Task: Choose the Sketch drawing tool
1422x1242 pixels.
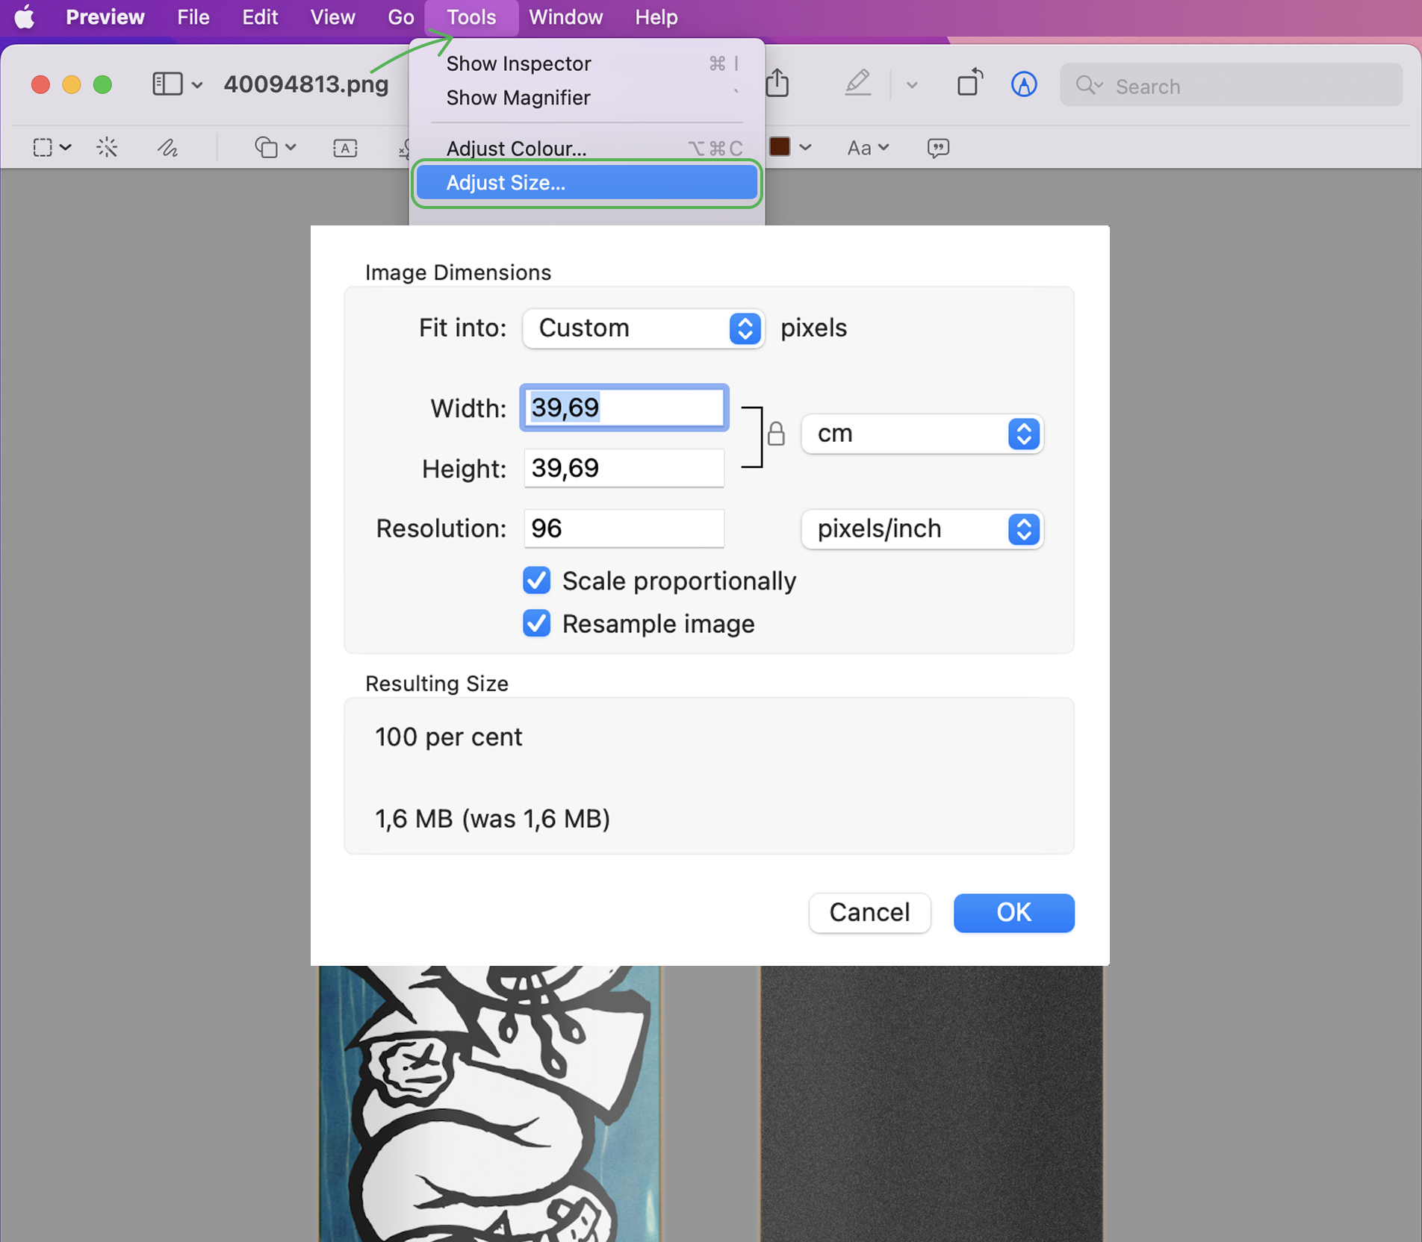Action: pos(167,148)
